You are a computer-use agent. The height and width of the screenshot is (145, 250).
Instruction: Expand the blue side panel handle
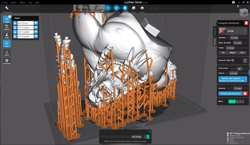249,73
